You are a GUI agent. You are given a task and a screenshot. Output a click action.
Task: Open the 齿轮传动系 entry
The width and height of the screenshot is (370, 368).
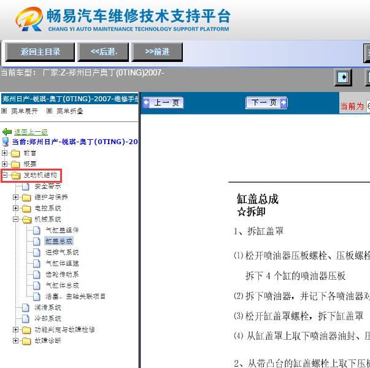tap(62, 274)
